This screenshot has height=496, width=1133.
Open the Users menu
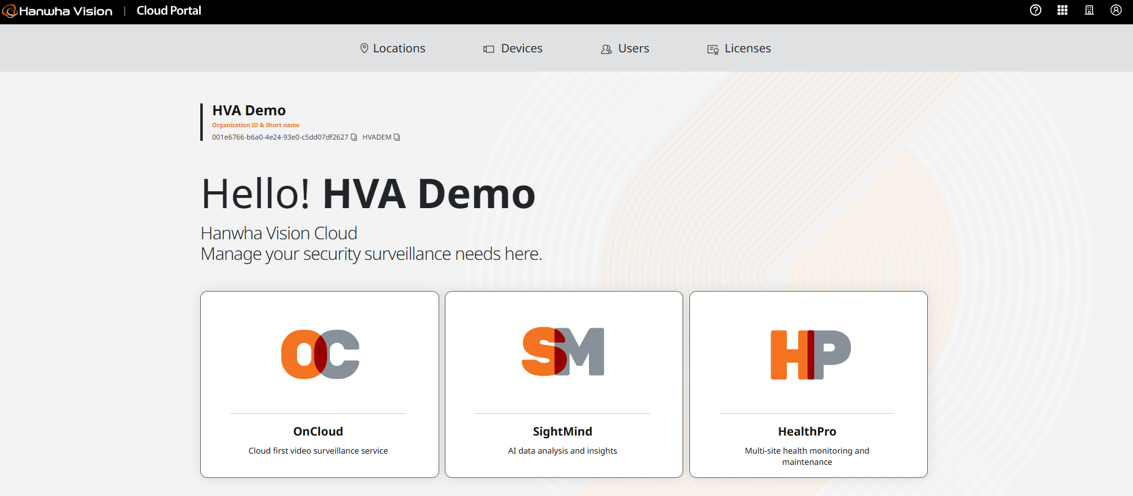(x=625, y=49)
